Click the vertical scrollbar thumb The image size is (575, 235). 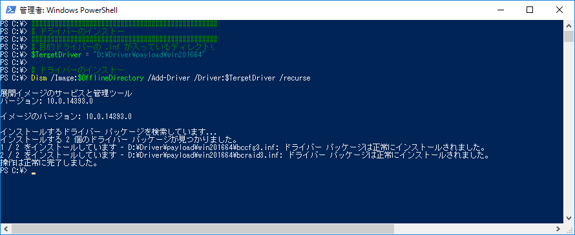pyautogui.click(x=569, y=37)
